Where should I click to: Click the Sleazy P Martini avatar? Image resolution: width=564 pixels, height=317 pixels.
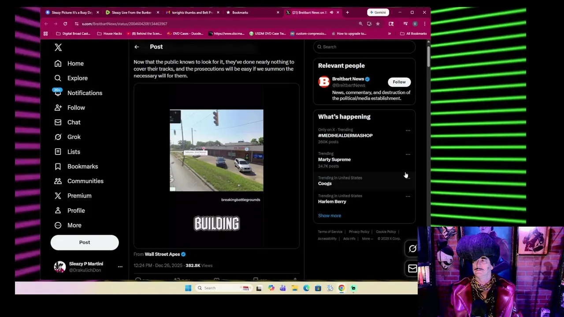pyautogui.click(x=60, y=267)
